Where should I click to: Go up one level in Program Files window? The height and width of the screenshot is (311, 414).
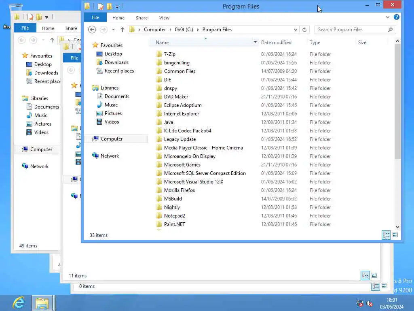coord(122,30)
